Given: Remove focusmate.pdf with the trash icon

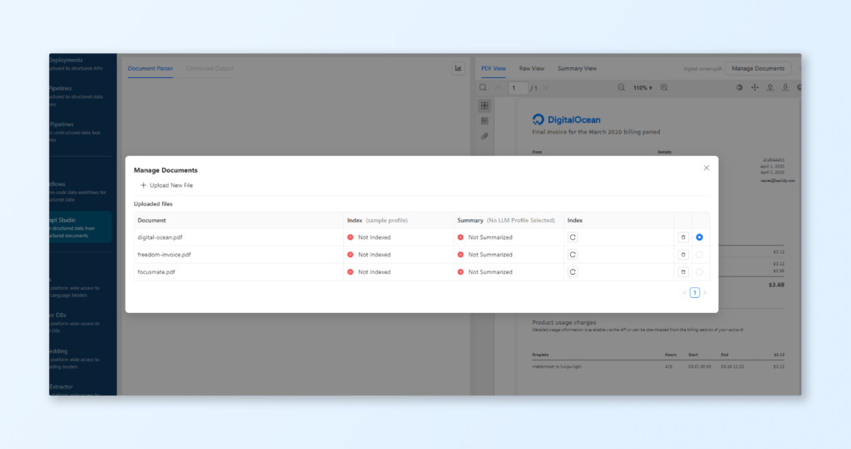Looking at the screenshot, I should click(683, 272).
